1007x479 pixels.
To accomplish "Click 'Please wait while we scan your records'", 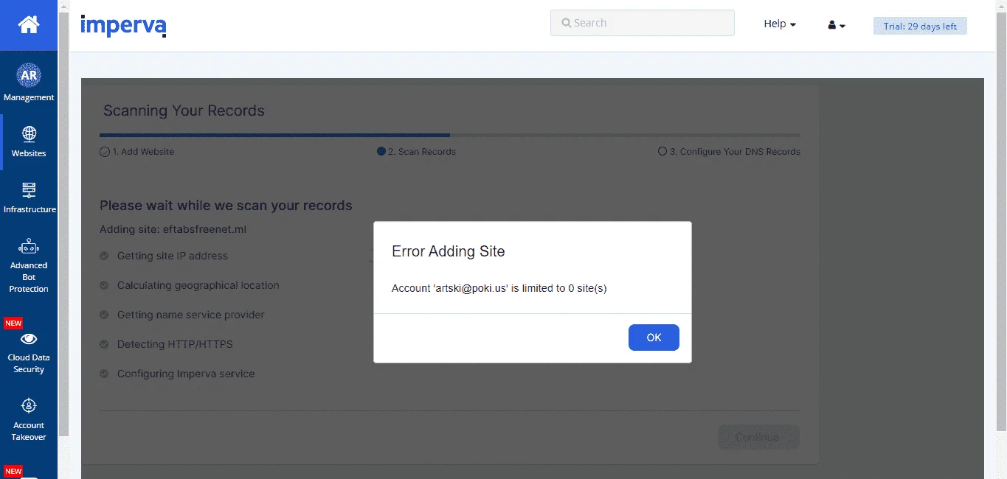I will (226, 206).
